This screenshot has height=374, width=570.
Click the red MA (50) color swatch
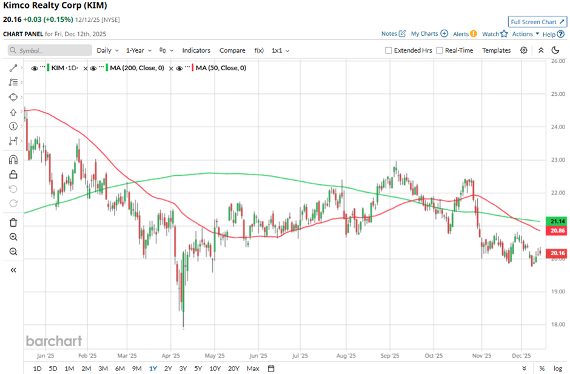click(192, 68)
